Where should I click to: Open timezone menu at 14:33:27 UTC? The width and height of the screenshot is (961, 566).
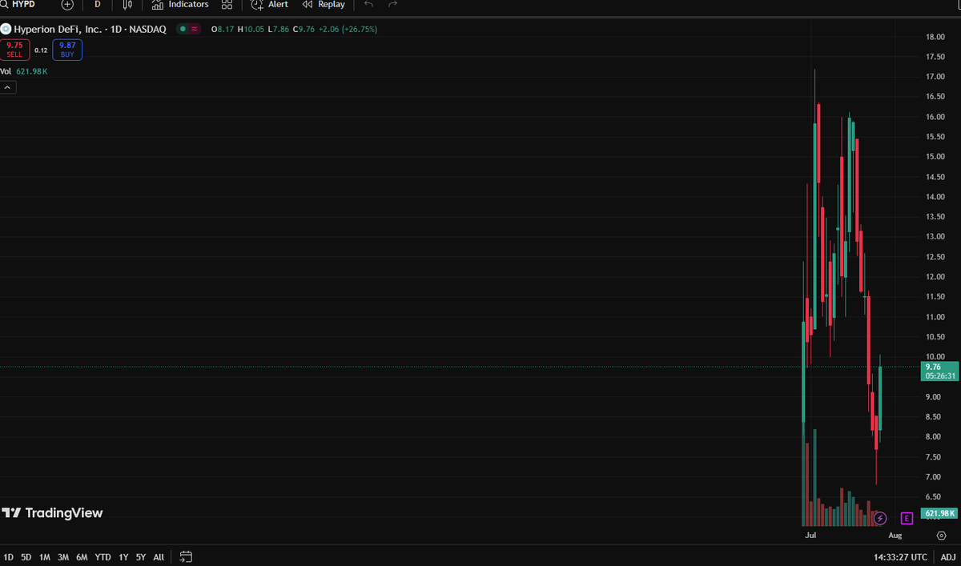tap(900, 556)
